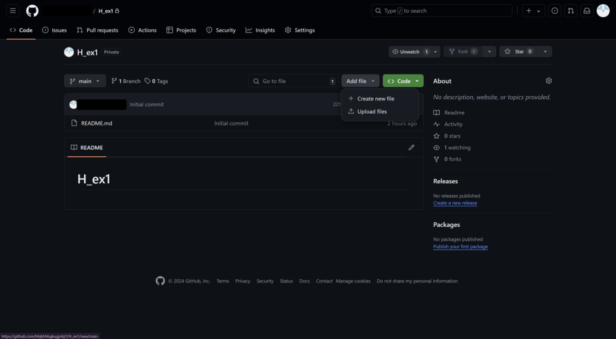Open Contact link in footer
This screenshot has height=339, width=616.
coord(324,281)
